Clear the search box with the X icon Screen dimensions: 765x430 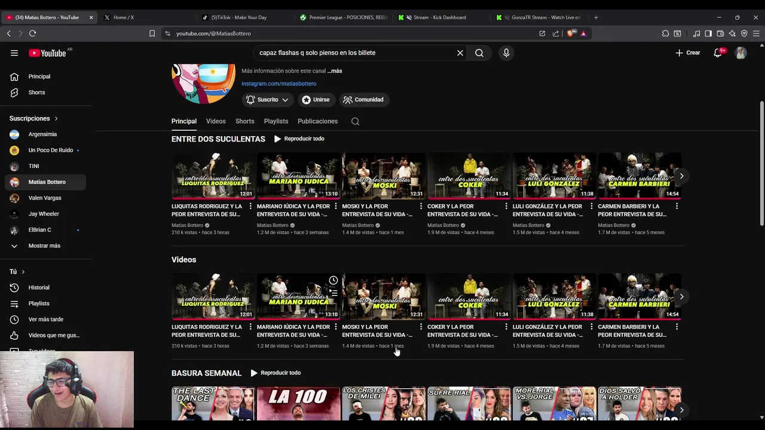tap(460, 53)
